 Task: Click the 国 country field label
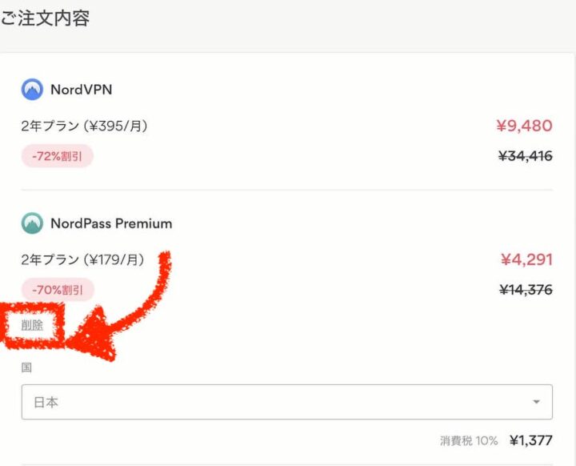26,368
